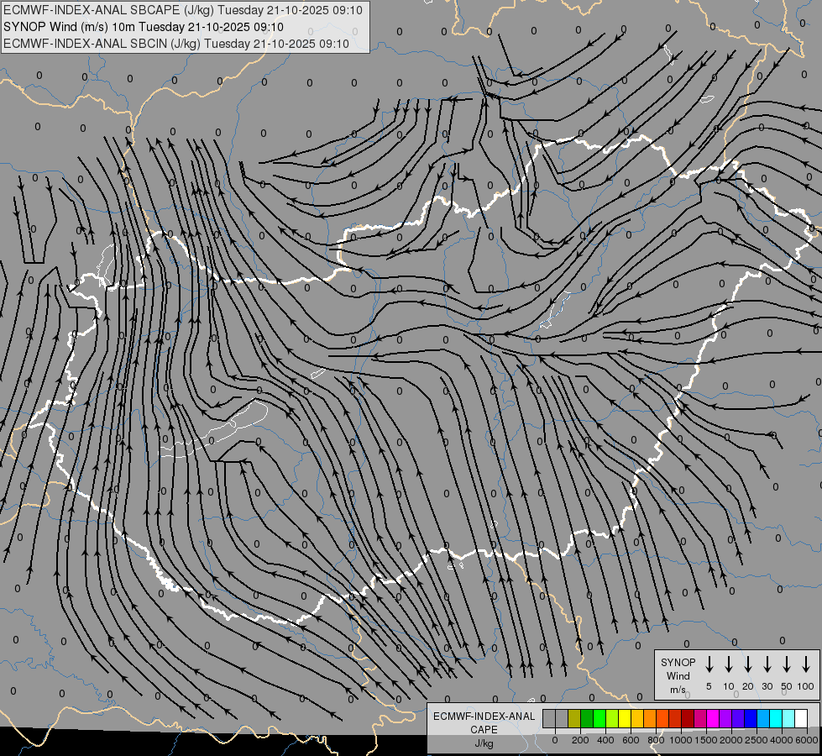Click the 2500 value on CAPE scale

757,740
